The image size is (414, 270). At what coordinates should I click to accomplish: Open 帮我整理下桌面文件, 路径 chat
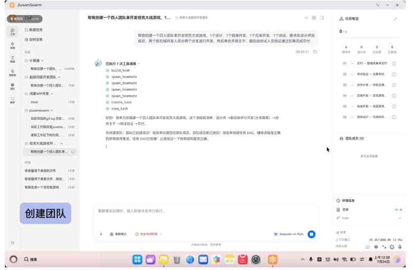[x=50, y=179]
